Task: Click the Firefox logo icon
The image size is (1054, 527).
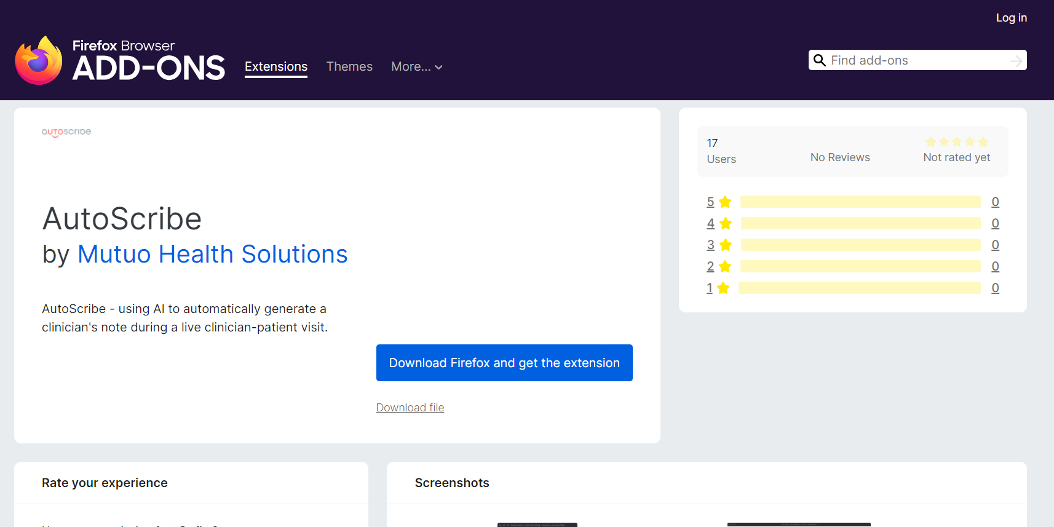Action: pos(39,60)
